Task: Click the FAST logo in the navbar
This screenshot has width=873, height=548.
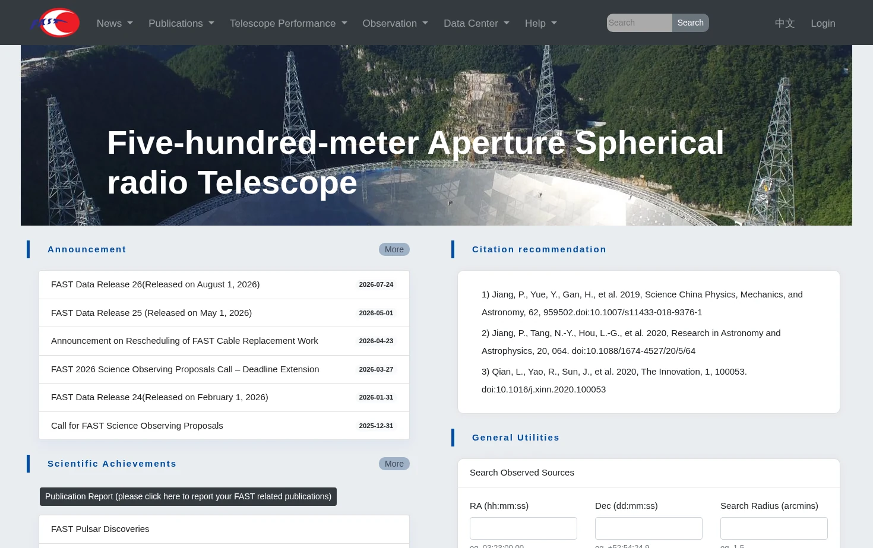Action: pyautogui.click(x=55, y=23)
